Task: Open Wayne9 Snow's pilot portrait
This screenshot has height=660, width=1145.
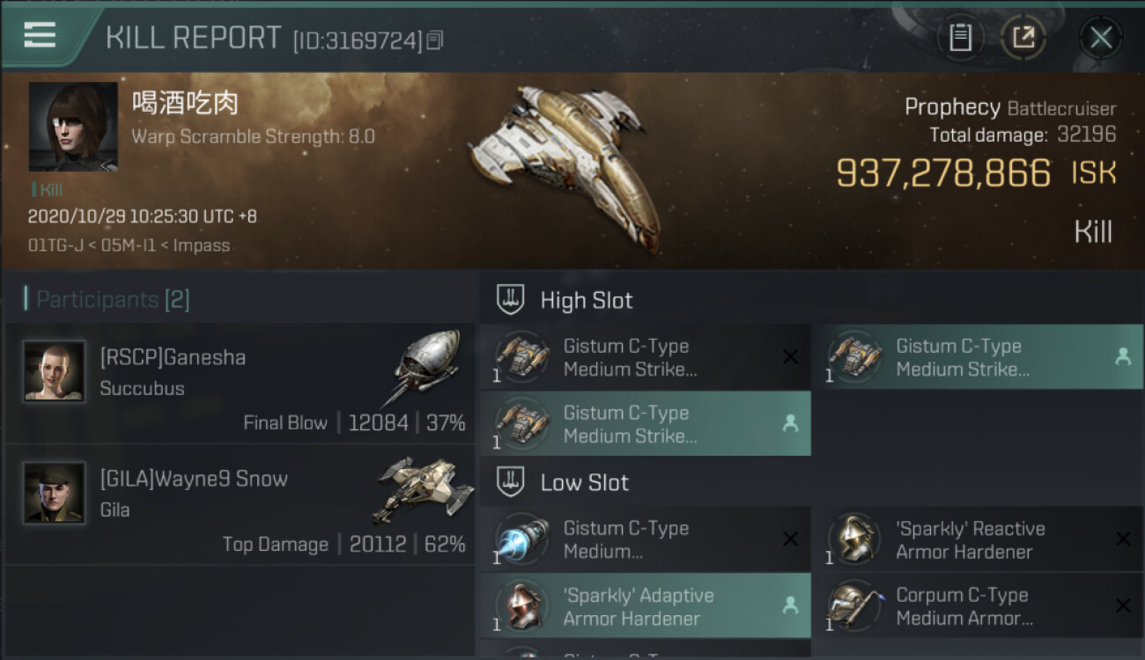Action: click(55, 493)
